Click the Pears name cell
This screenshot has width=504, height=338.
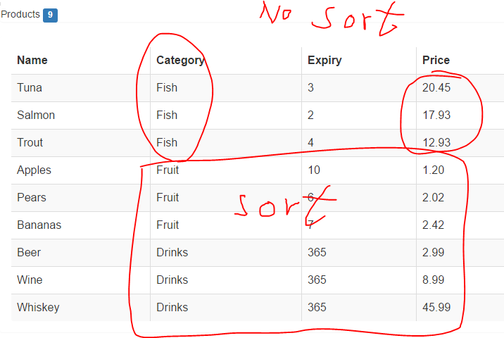tap(32, 198)
